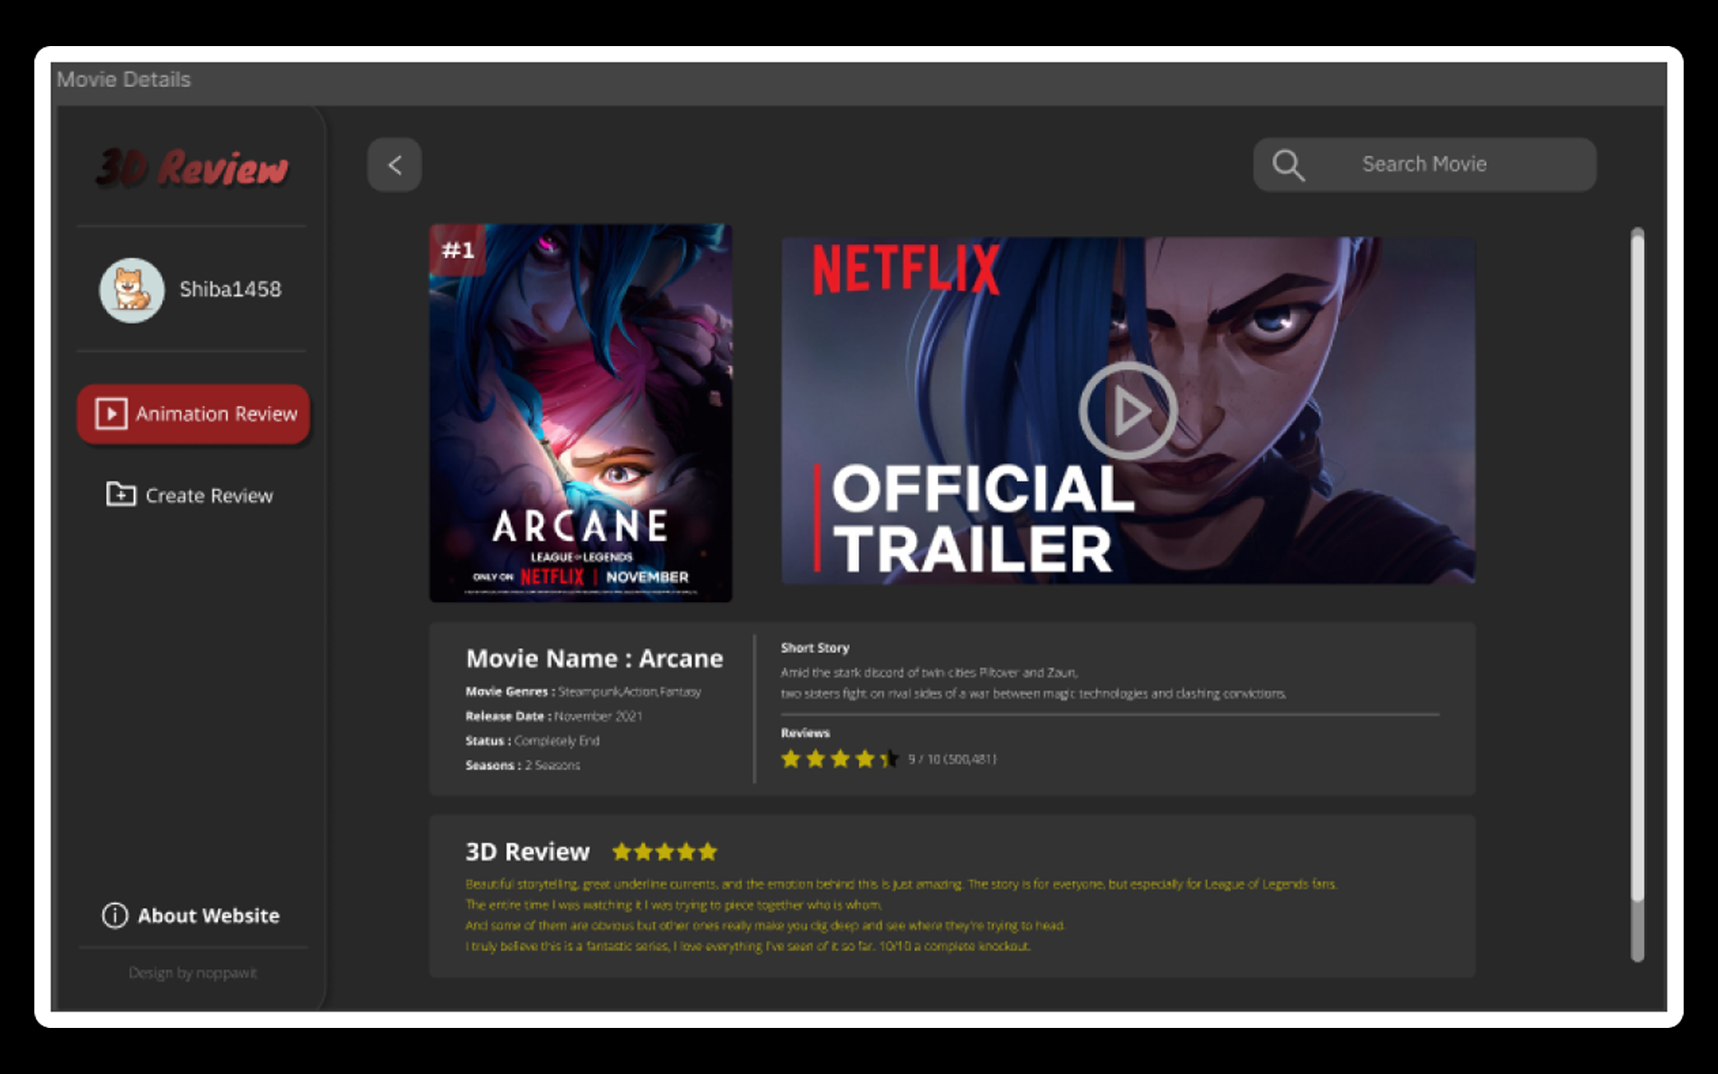Click the 3D Review section heading
Image resolution: width=1718 pixels, height=1074 pixels.
(527, 852)
